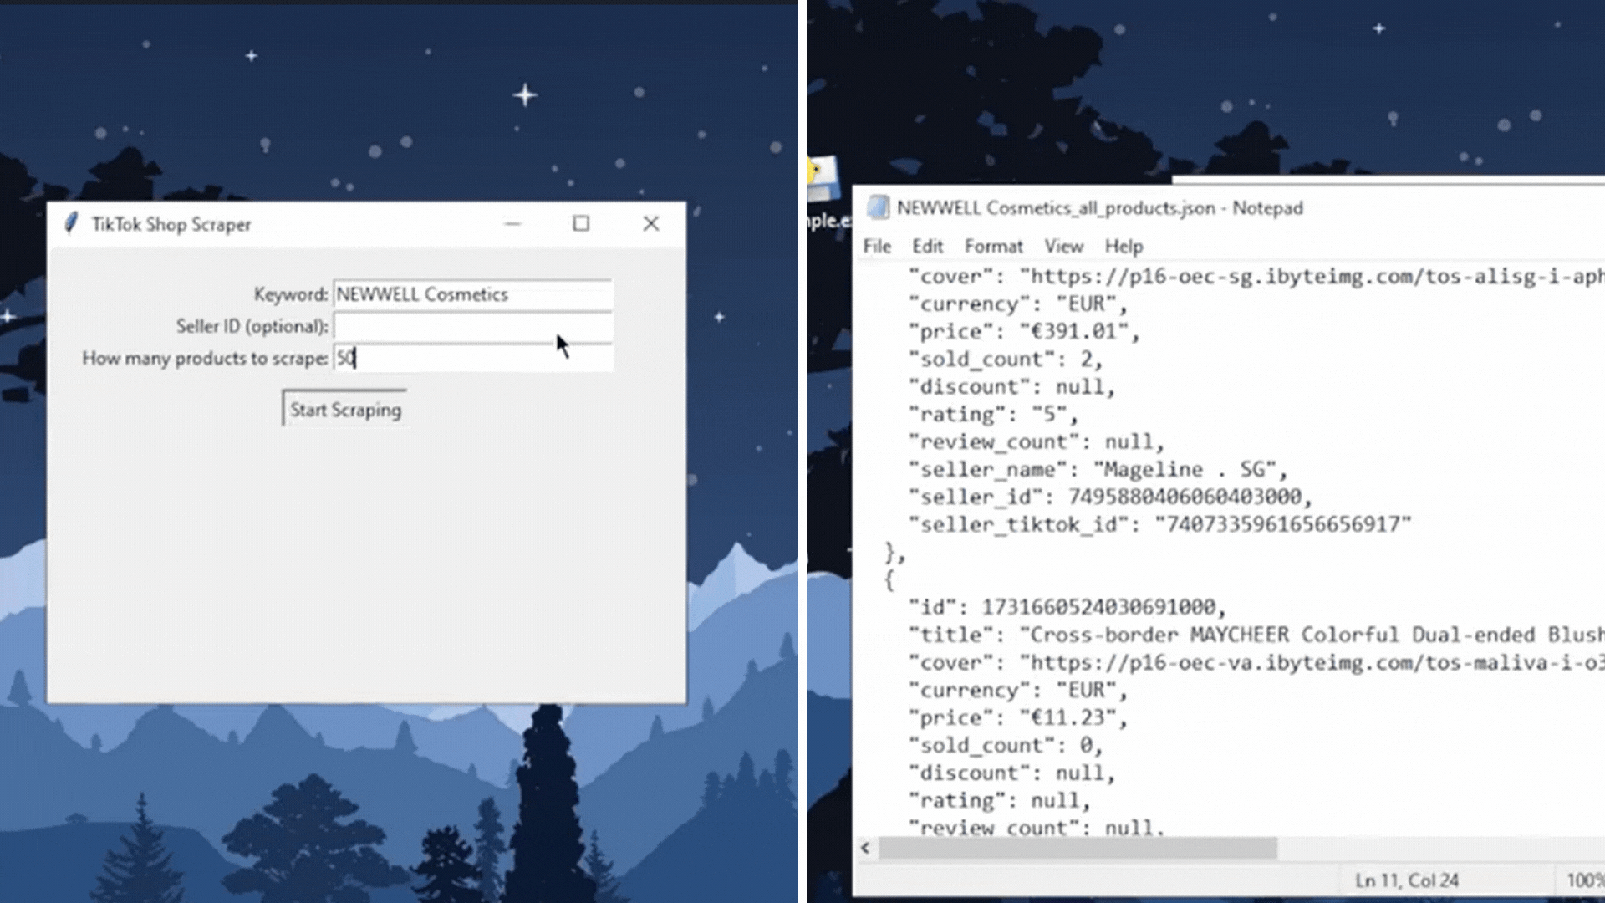The image size is (1605, 903).
Task: Click the seller_name line in the JSON text
Action: (1098, 470)
